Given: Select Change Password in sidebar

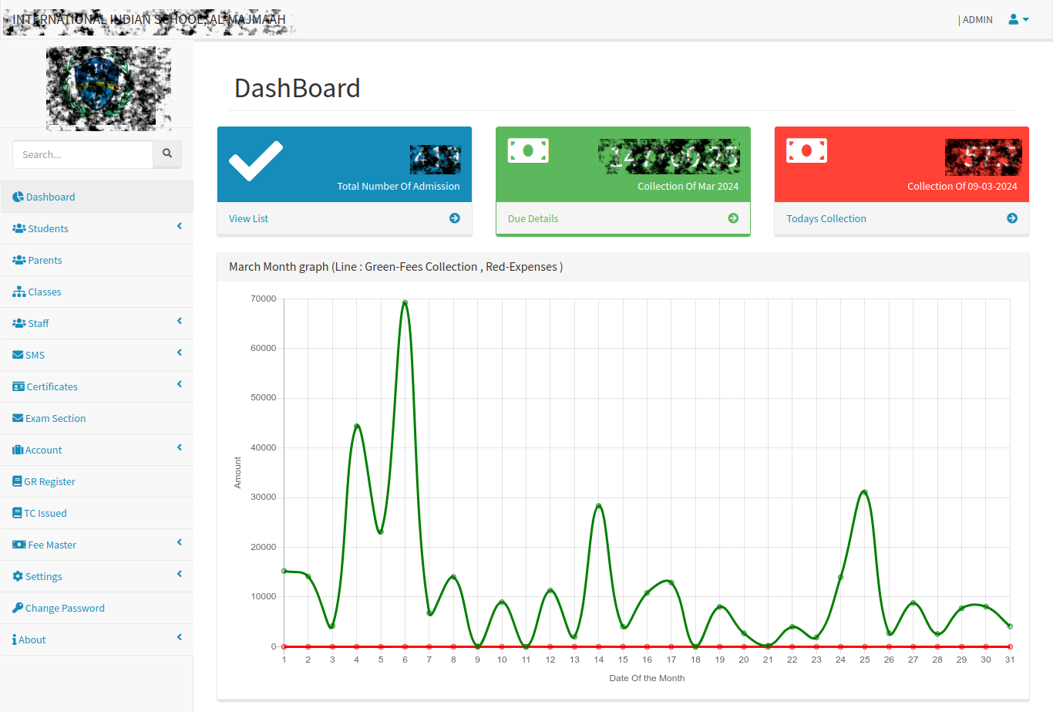Looking at the screenshot, I should pos(65,608).
